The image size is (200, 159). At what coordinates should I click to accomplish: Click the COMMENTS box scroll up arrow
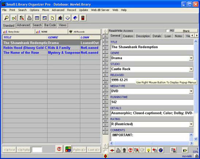(191, 135)
